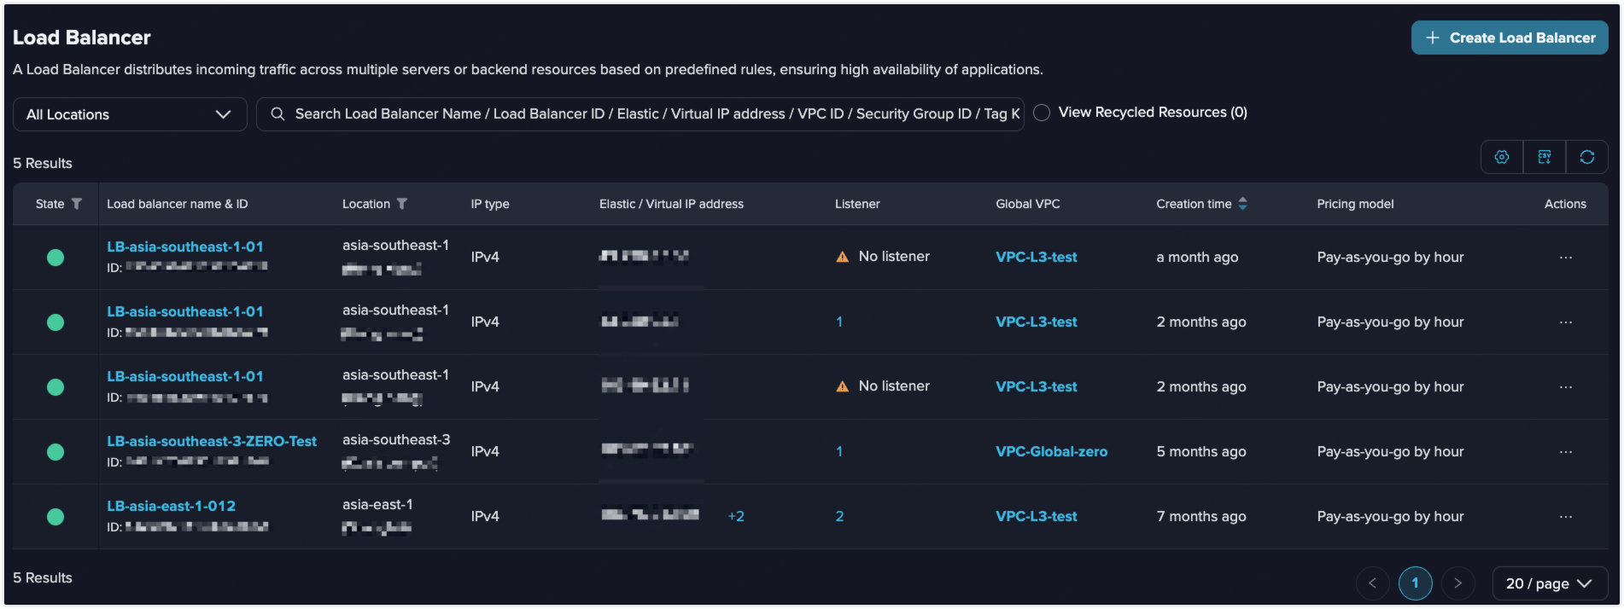Viewport: 1624px width, 609px height.
Task: Select page 1 in pagination
Action: tap(1415, 583)
